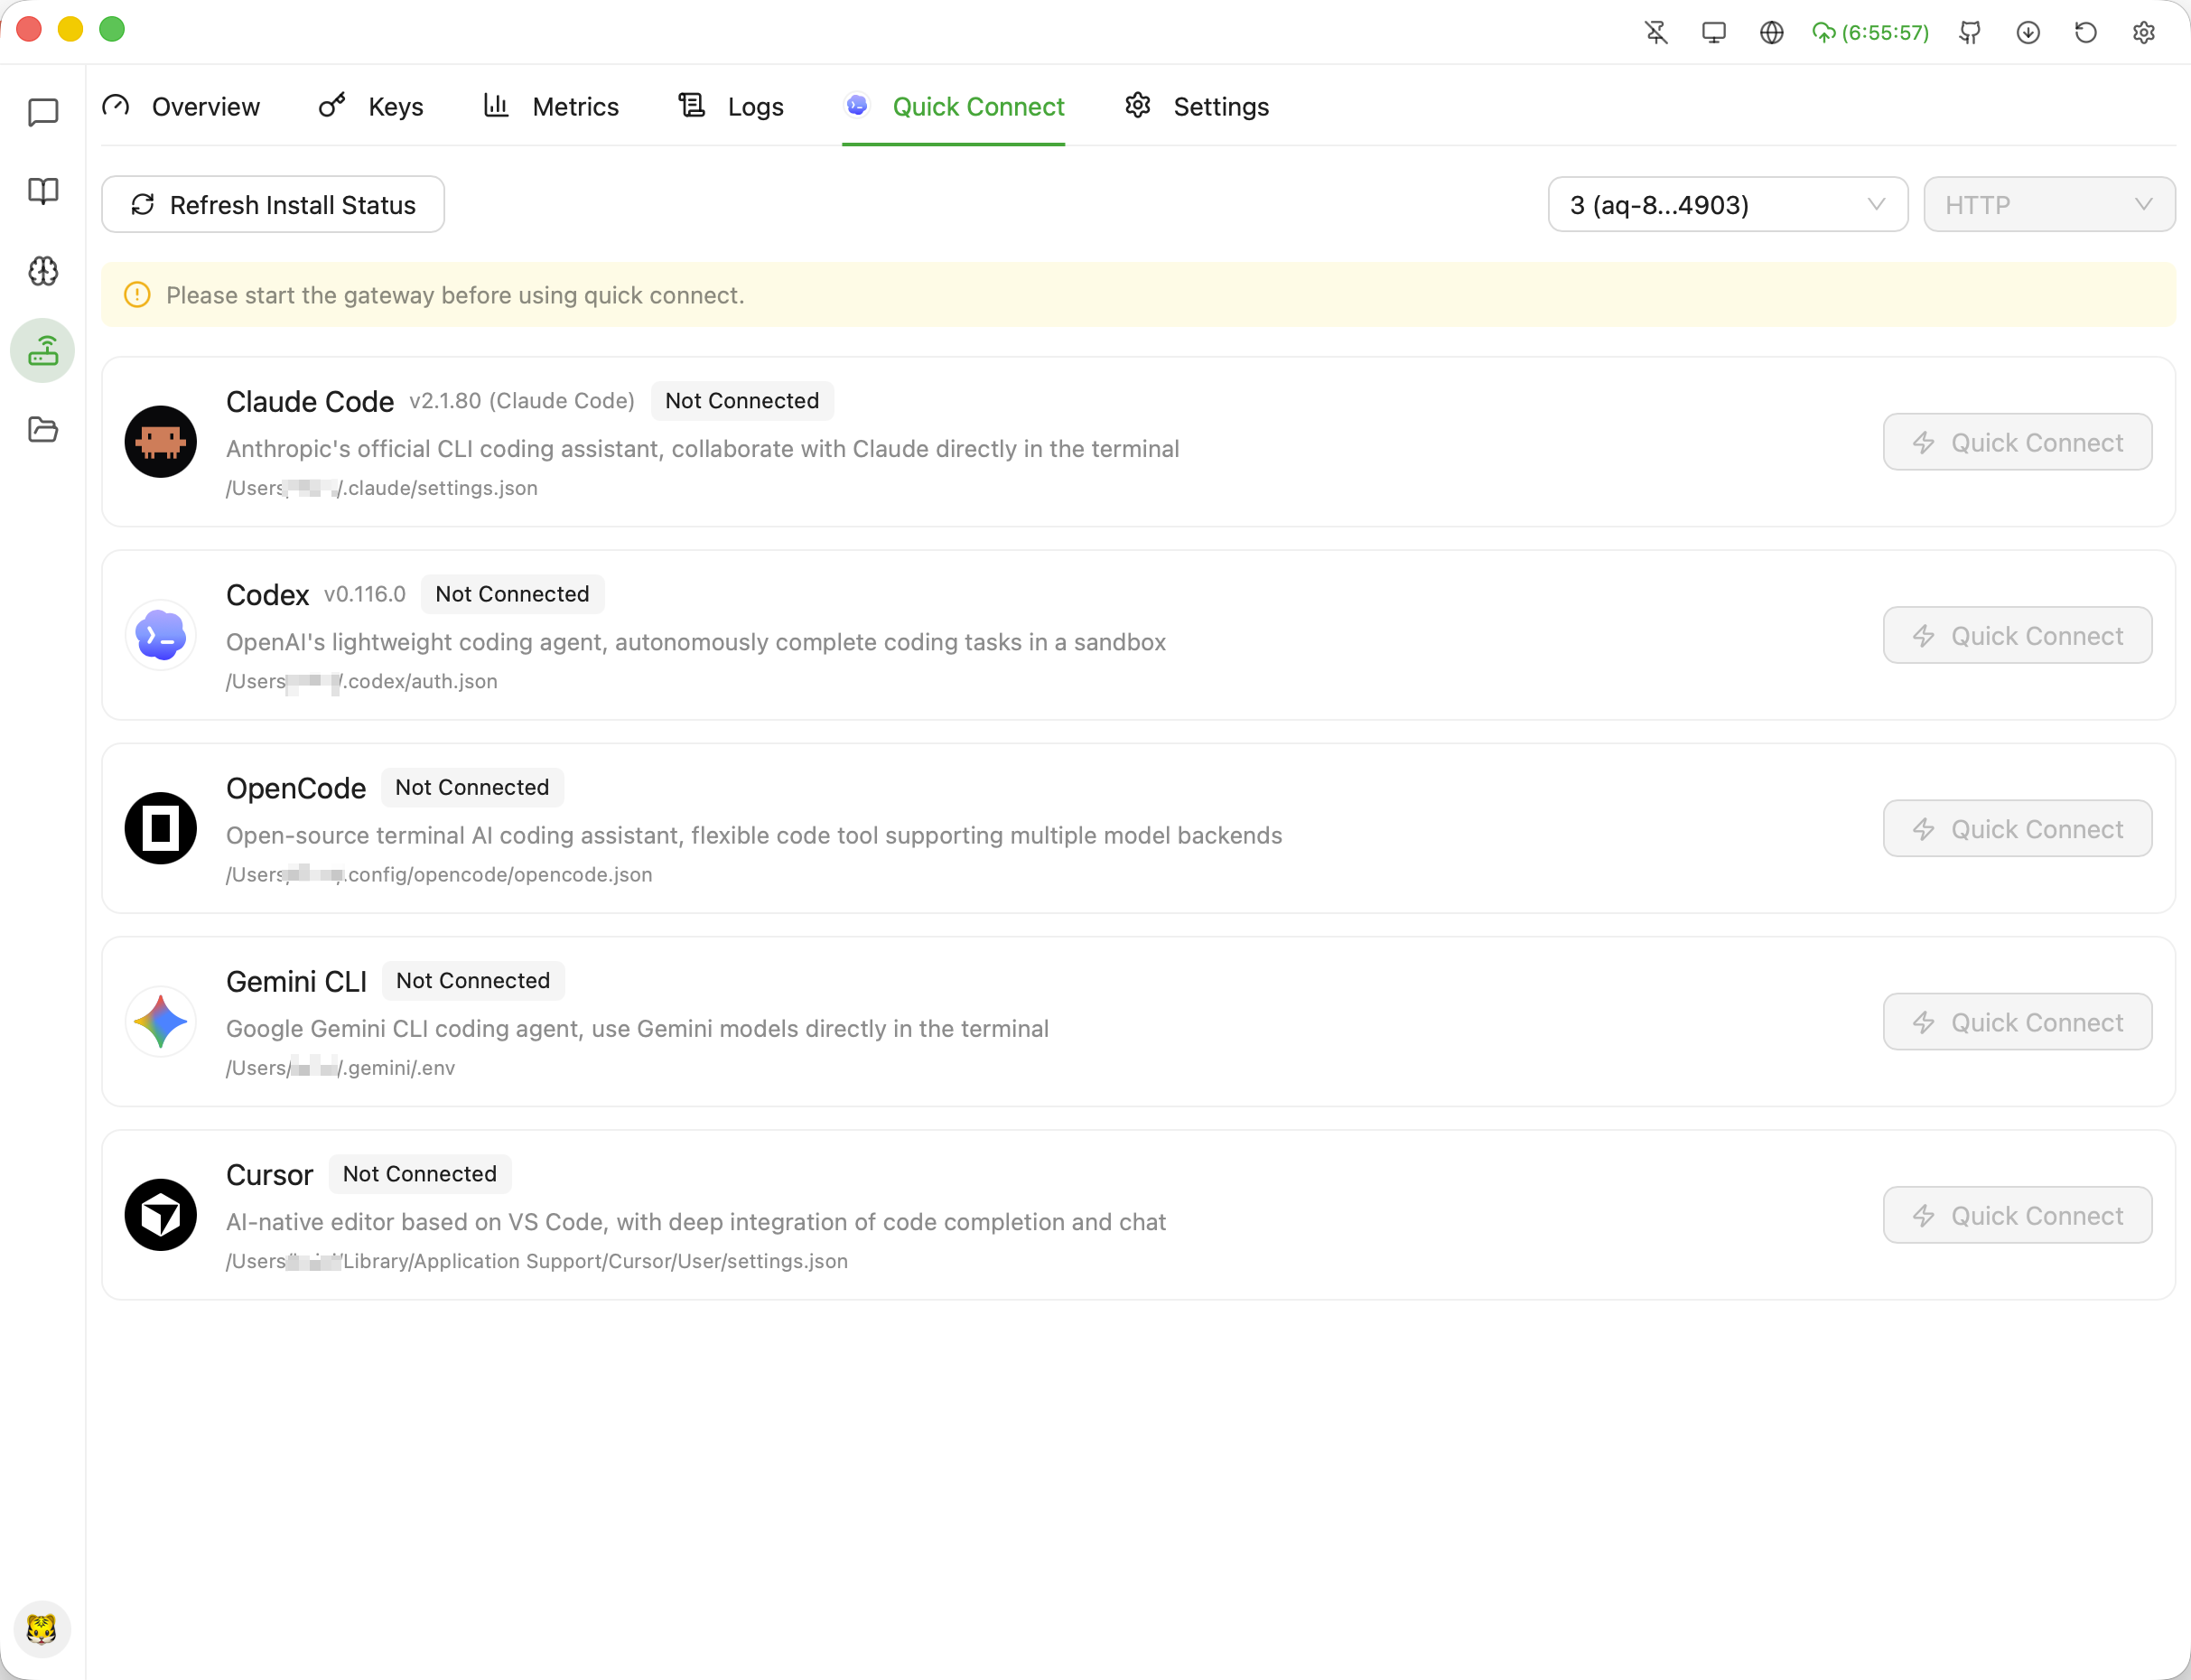This screenshot has height=1680, width=2191.
Task: Click the reload icon in title bar
Action: tap(2085, 33)
